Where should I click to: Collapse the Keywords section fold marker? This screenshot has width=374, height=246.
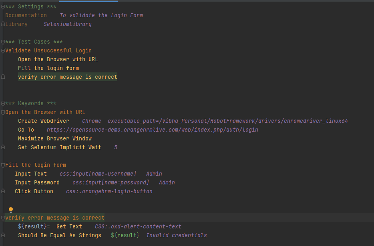coord(2,104)
